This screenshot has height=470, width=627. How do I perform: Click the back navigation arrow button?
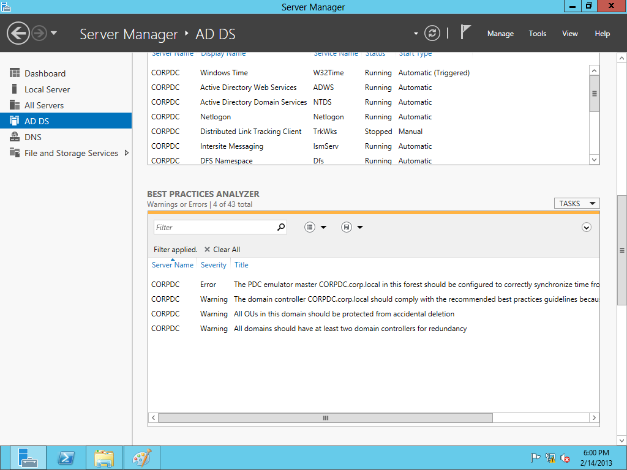coord(18,33)
